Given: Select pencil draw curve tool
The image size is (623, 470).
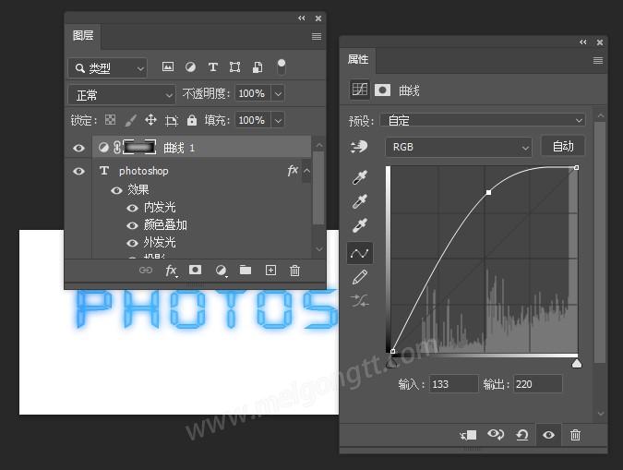Looking at the screenshot, I should 360,277.
